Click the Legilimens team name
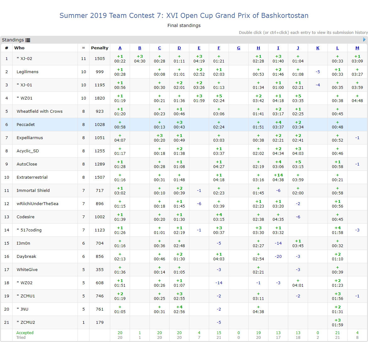368x342 pixels. tap(27, 72)
